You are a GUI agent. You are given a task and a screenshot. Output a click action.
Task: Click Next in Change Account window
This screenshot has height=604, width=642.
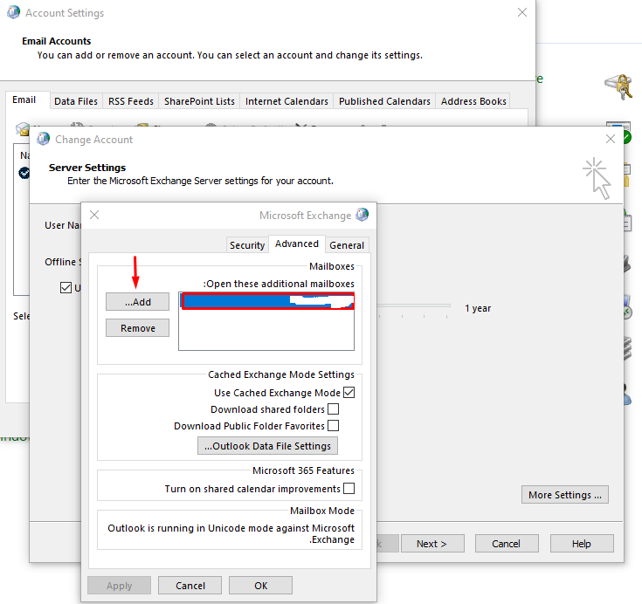(432, 544)
